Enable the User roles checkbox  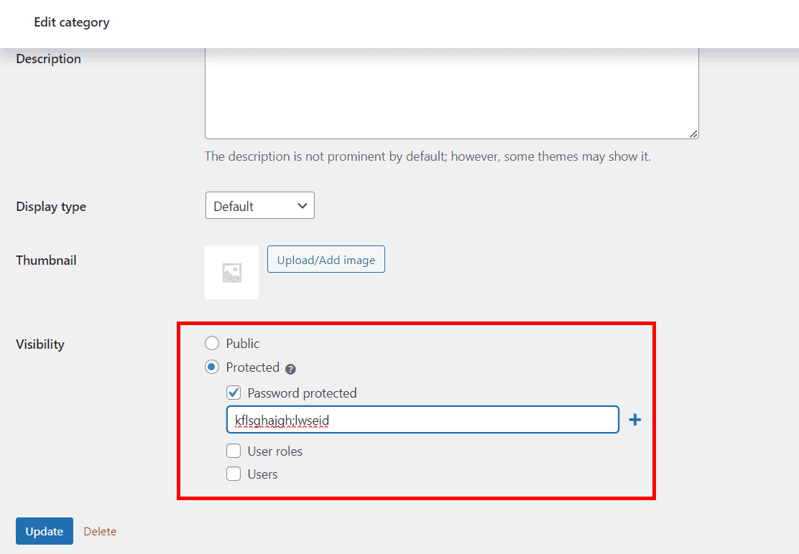[x=234, y=451]
